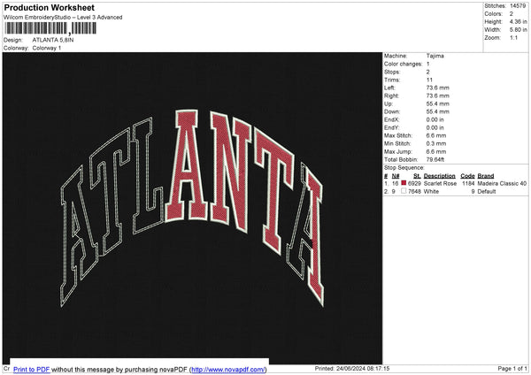Click the 'Max Stitch:' label

(x=398, y=135)
